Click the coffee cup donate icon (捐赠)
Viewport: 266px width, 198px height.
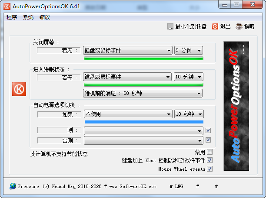(239, 27)
